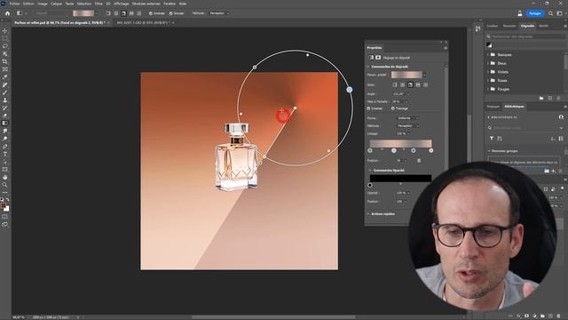Toggle Inverser checkbox in Properties panel

click(x=369, y=108)
